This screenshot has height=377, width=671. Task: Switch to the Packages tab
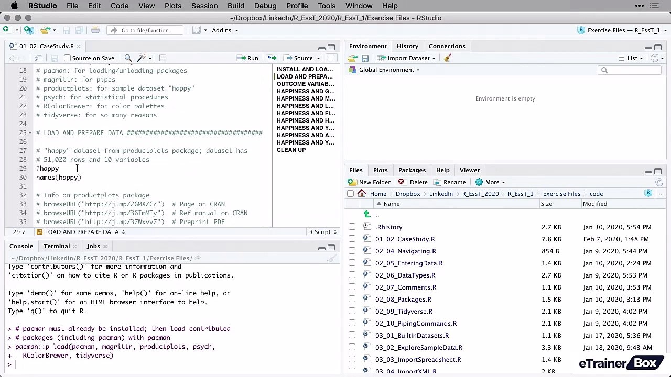coord(412,170)
